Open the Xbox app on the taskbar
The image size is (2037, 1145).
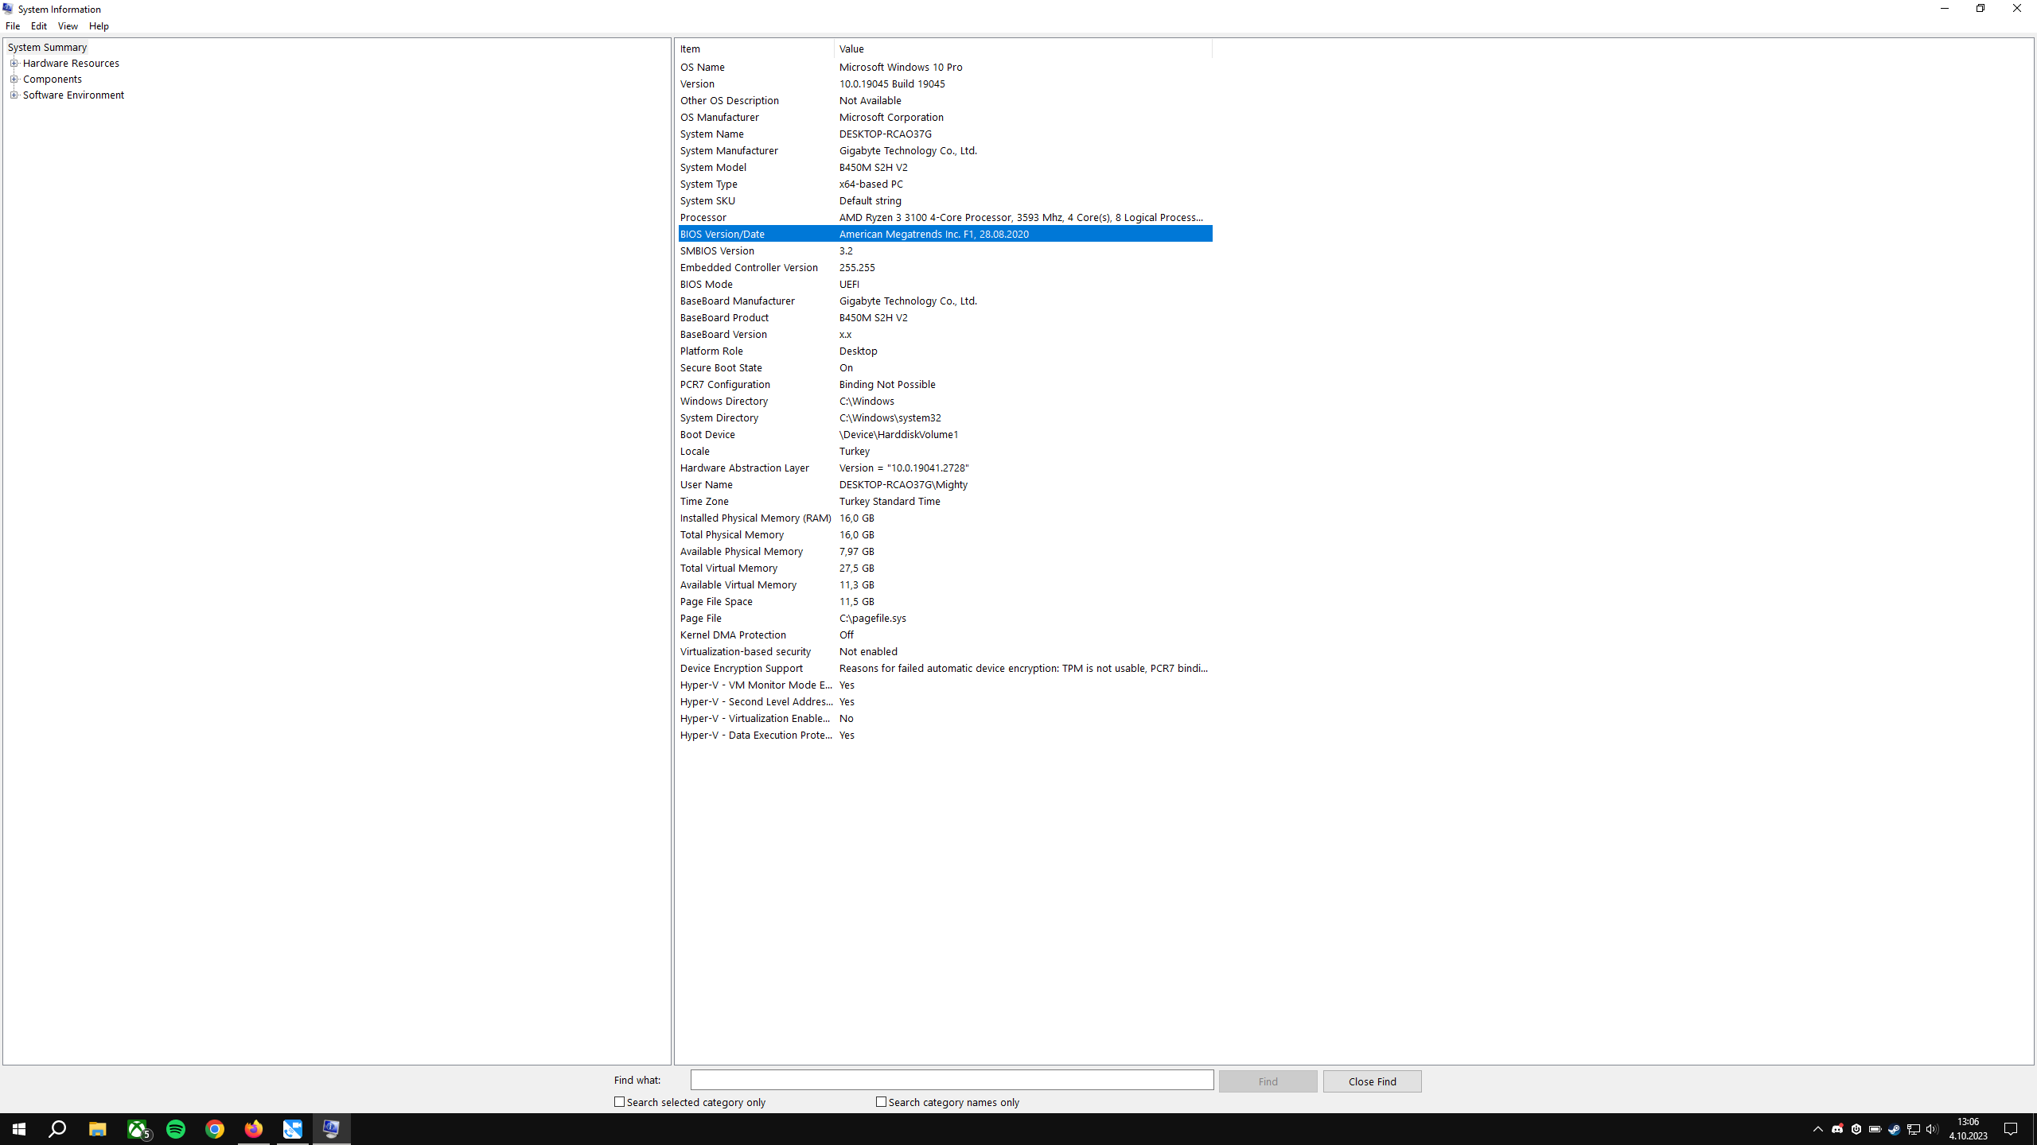point(138,1129)
